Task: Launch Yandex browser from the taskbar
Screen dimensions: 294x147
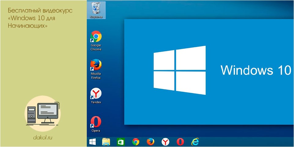Action: pos(165,142)
